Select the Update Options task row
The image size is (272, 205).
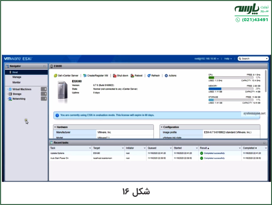coord(158,153)
